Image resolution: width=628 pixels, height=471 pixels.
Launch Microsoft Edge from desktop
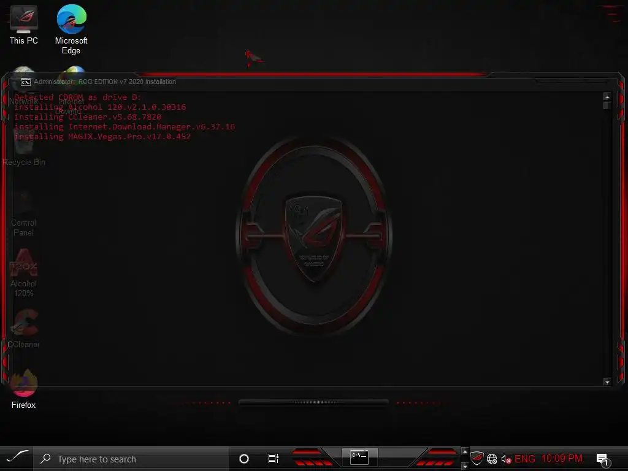pyautogui.click(x=71, y=29)
